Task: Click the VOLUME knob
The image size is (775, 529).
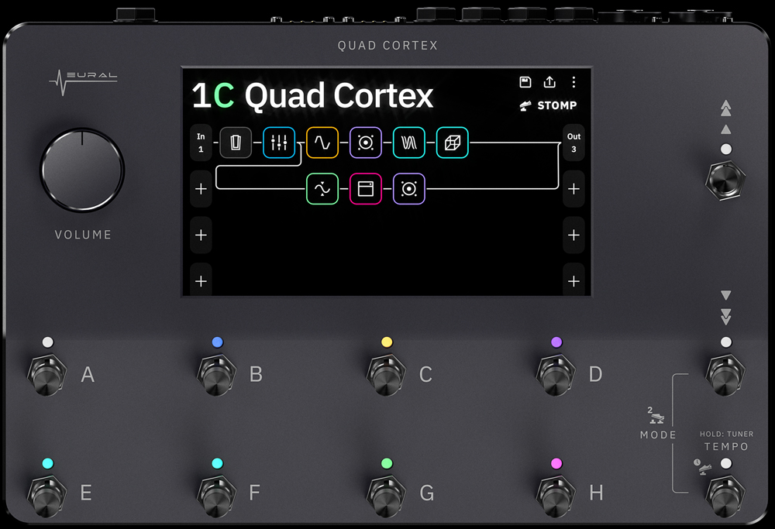Action: 82,170
